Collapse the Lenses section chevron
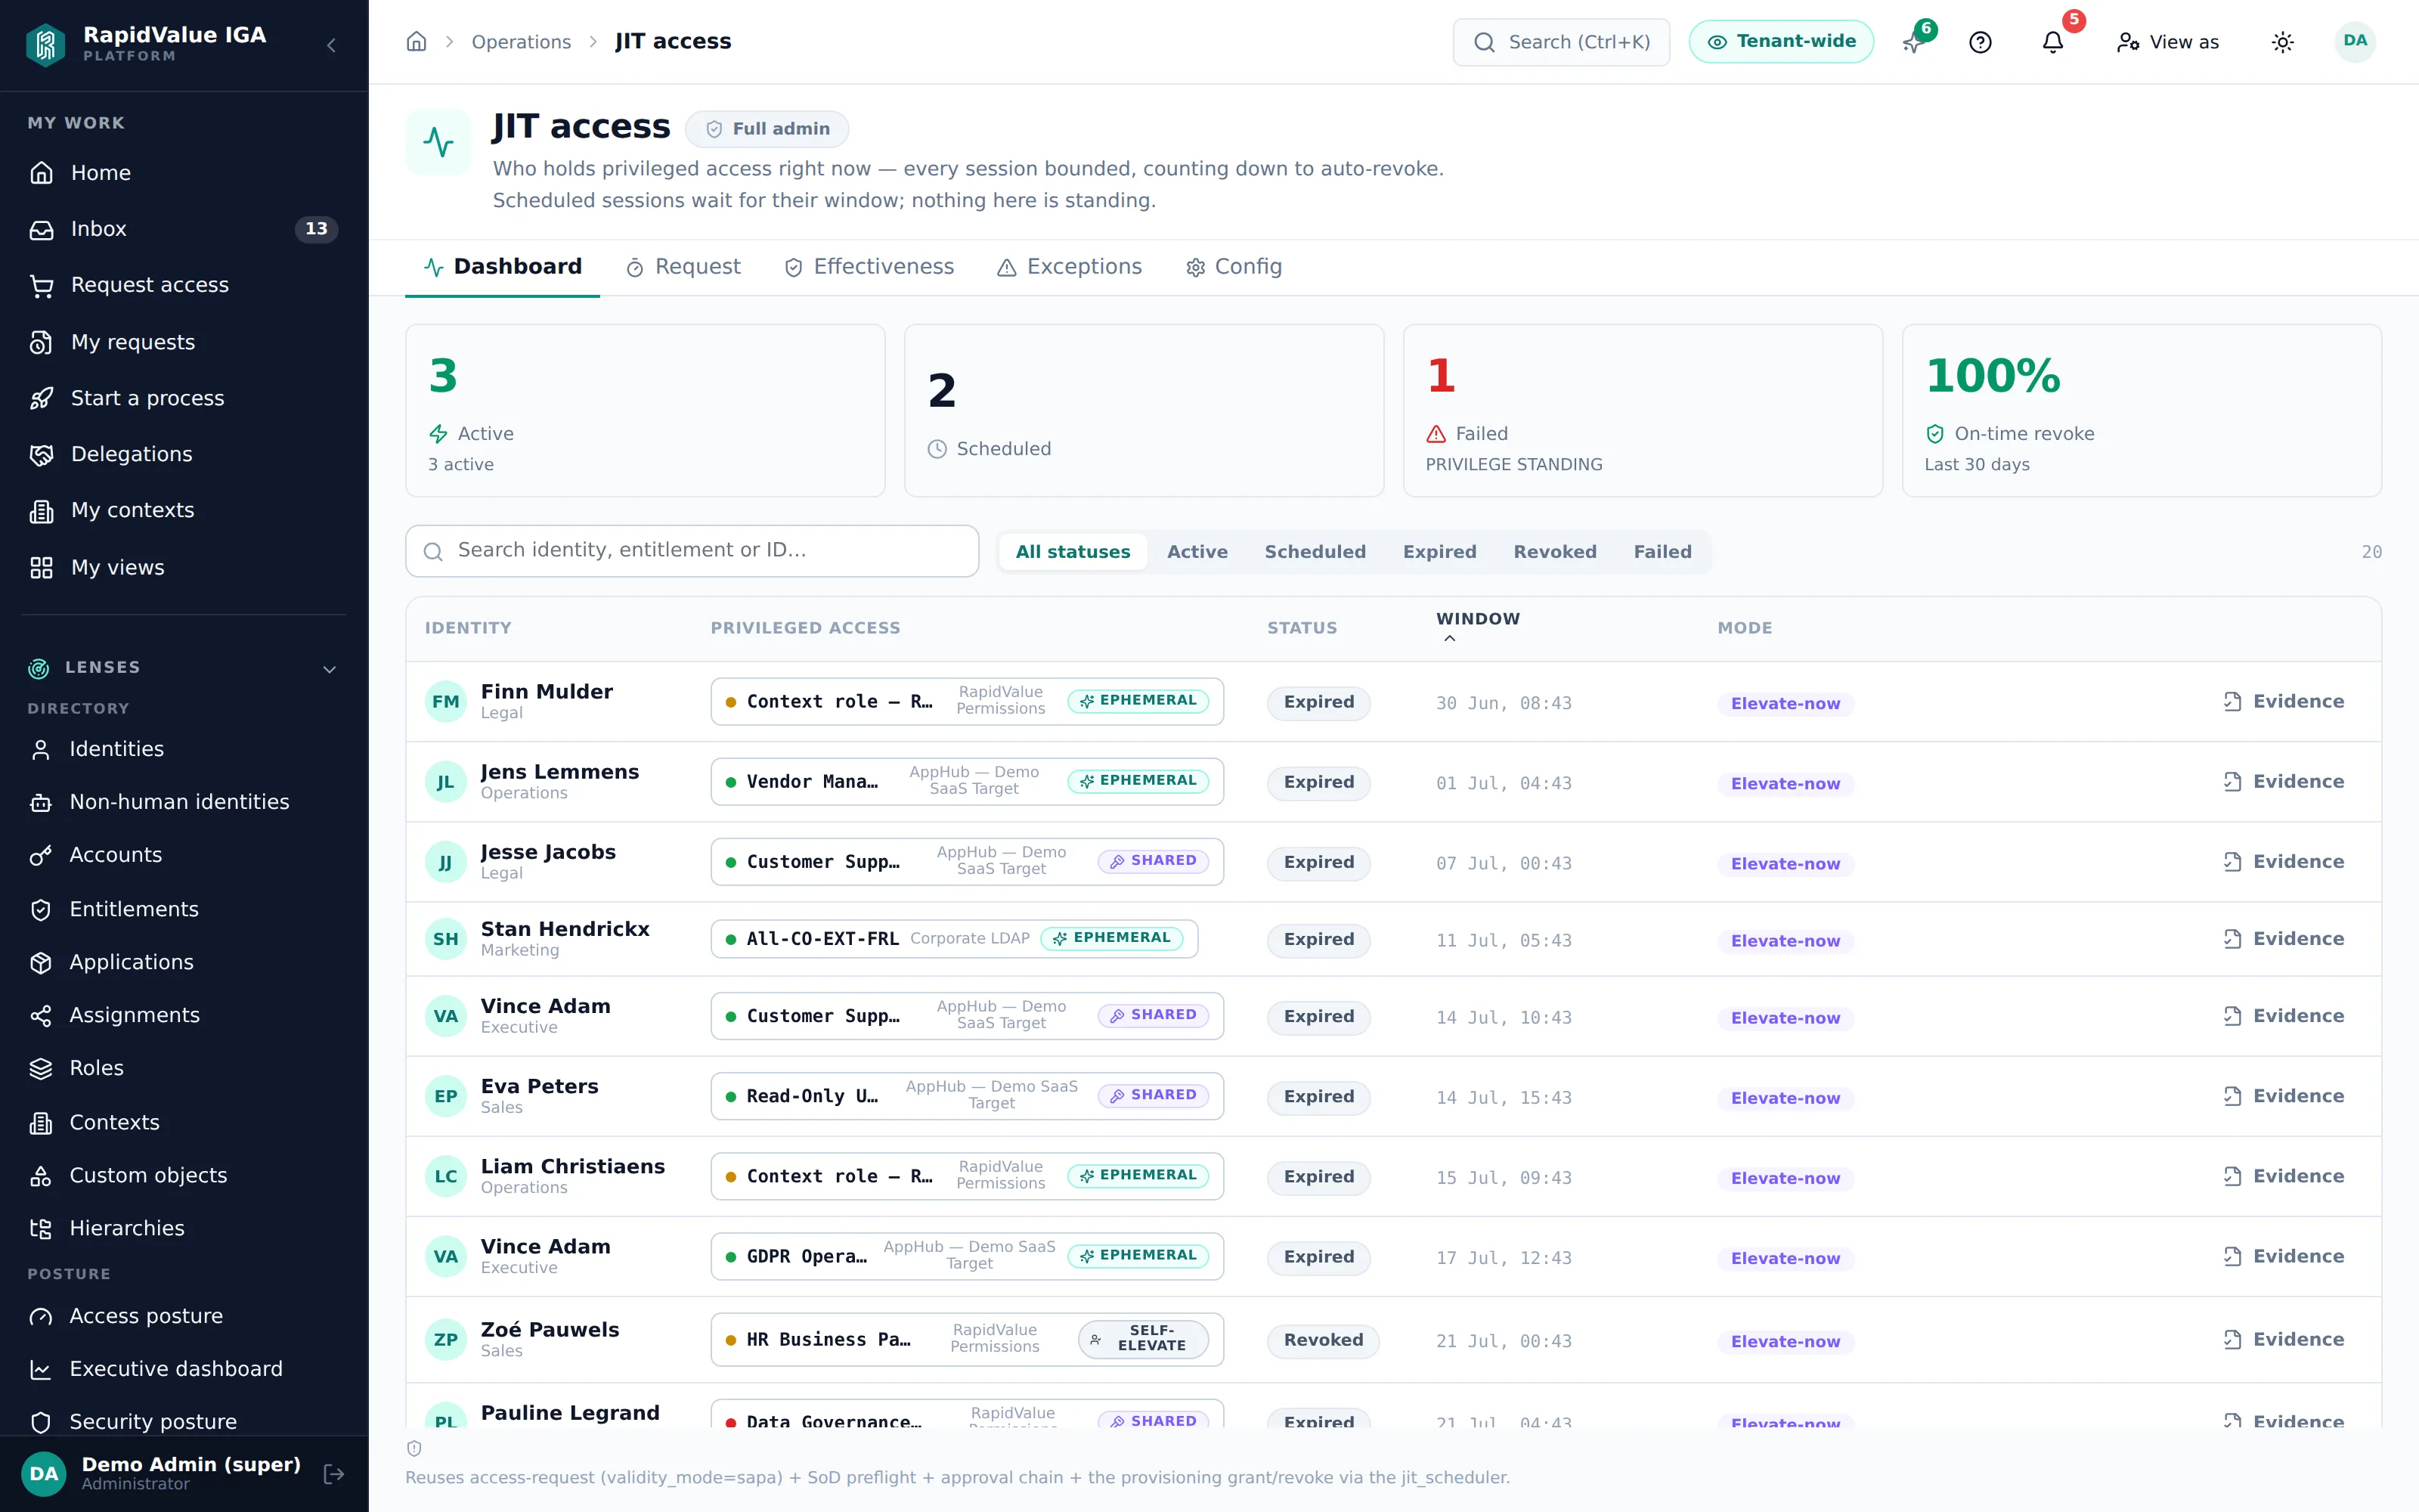This screenshot has height=1512, width=2419. point(329,669)
